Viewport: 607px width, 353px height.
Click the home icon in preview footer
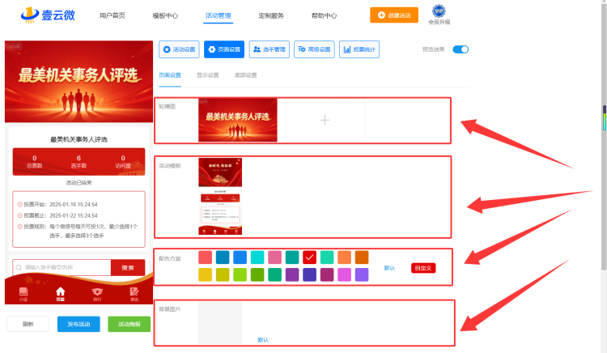tap(61, 291)
